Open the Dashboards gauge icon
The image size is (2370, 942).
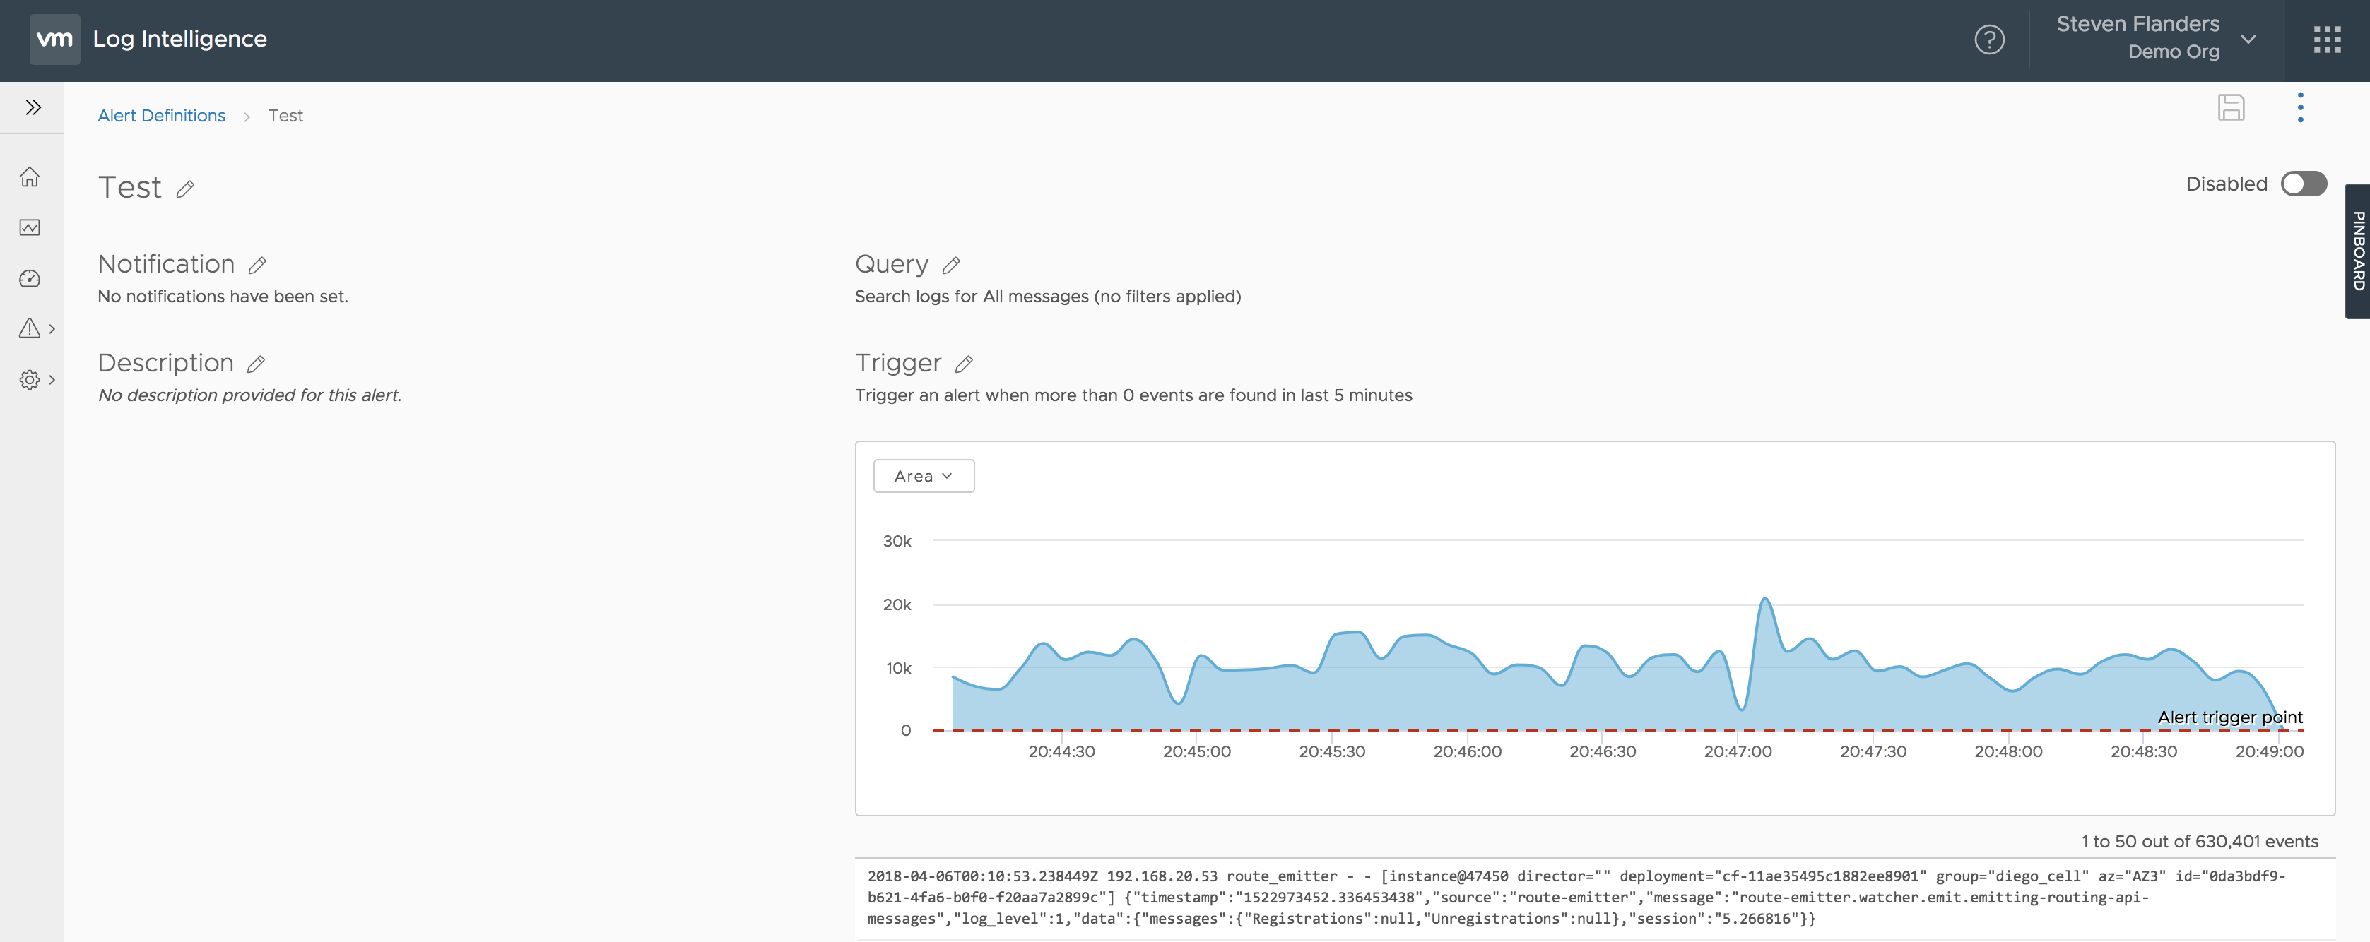coord(30,278)
